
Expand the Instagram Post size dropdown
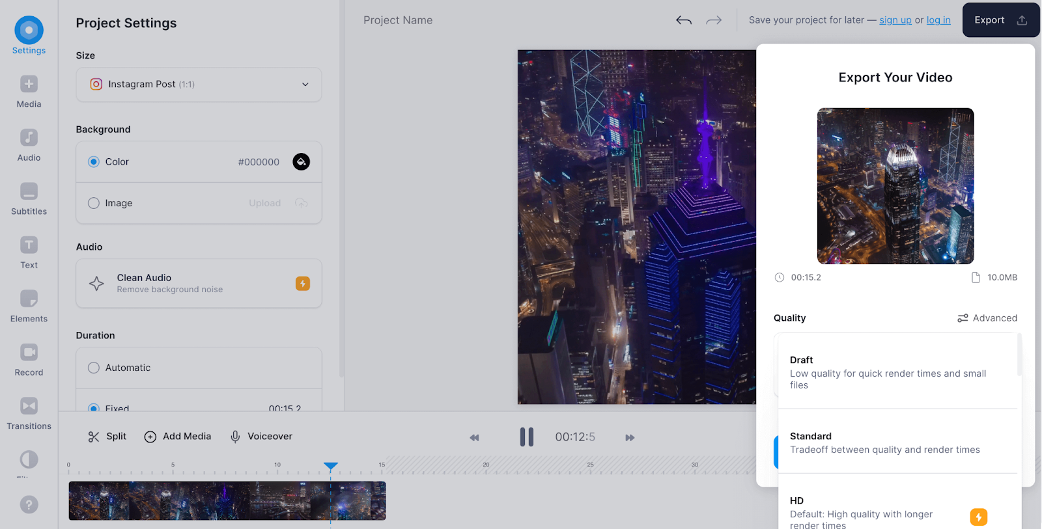[199, 85]
